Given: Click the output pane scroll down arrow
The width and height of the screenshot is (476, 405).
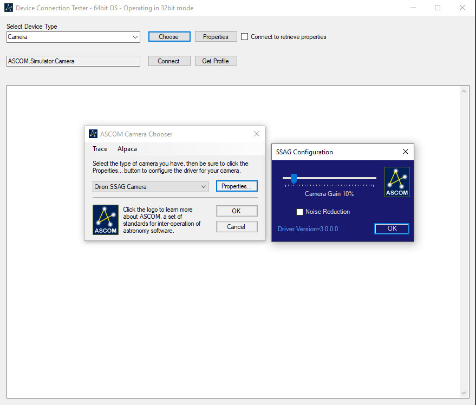Looking at the screenshot, I should (x=464, y=393).
